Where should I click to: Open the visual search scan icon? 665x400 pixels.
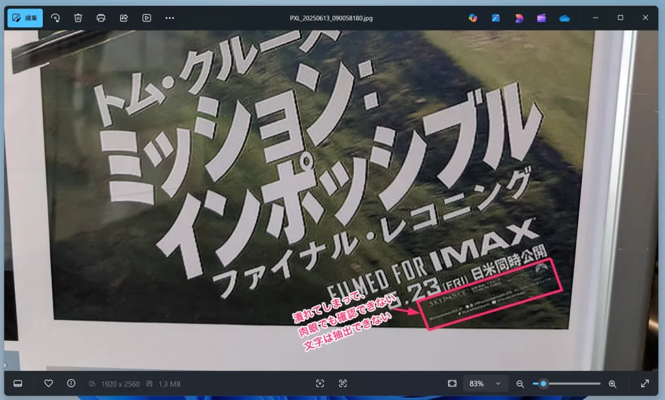(x=320, y=384)
